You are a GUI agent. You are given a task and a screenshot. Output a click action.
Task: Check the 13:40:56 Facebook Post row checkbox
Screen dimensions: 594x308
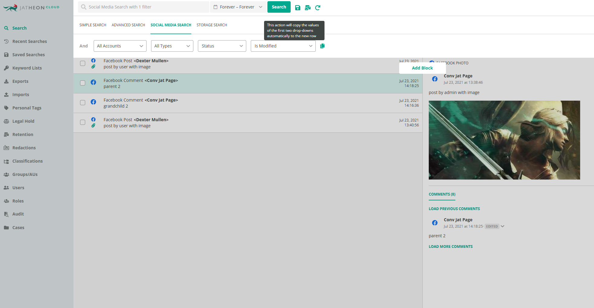tap(82, 122)
